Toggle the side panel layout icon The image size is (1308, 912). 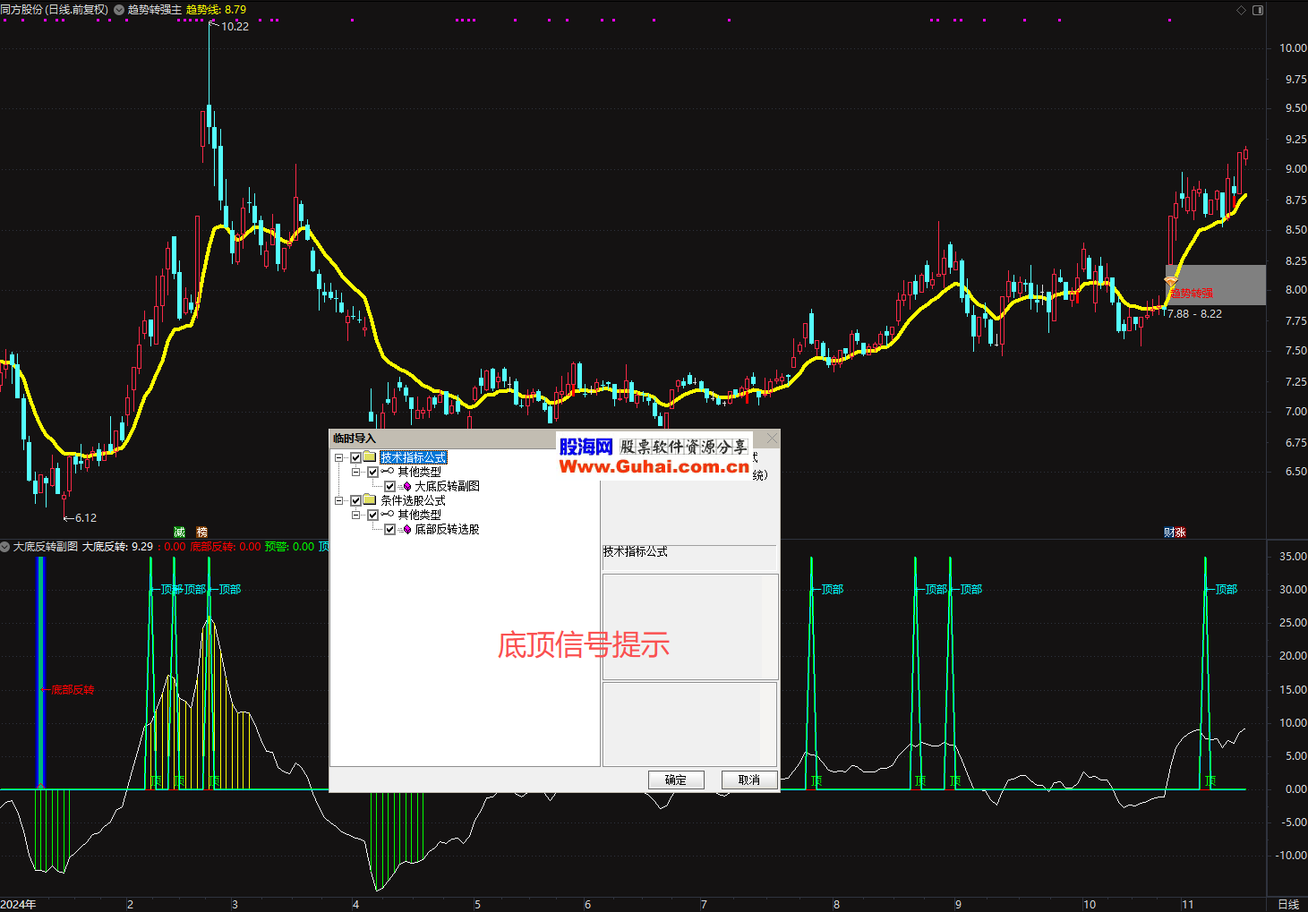1258,10
